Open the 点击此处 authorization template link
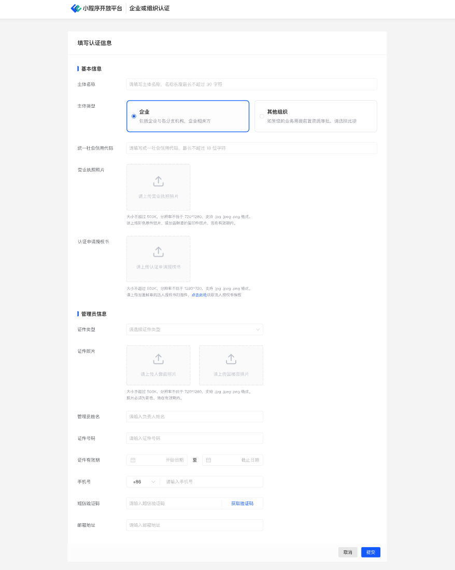The width and height of the screenshot is (455, 570). click(x=199, y=295)
